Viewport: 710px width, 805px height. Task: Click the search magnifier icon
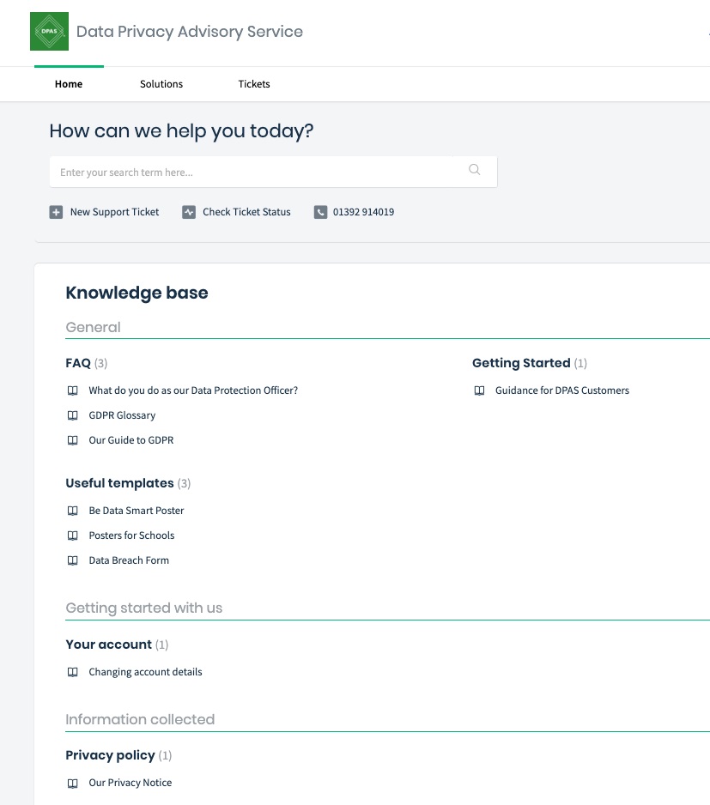pyautogui.click(x=474, y=170)
